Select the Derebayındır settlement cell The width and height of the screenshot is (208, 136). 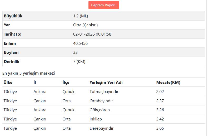102,128
